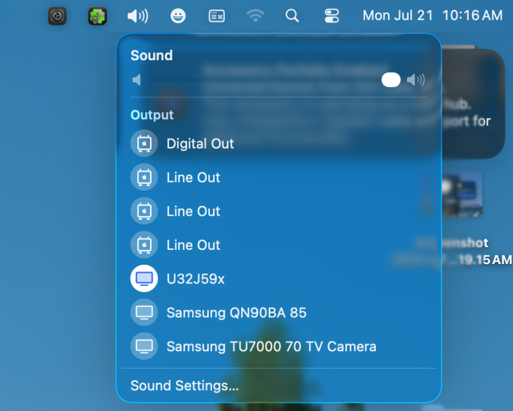The image size is (513, 411).
Task: Open Control Center toggle icon
Action: (x=331, y=16)
